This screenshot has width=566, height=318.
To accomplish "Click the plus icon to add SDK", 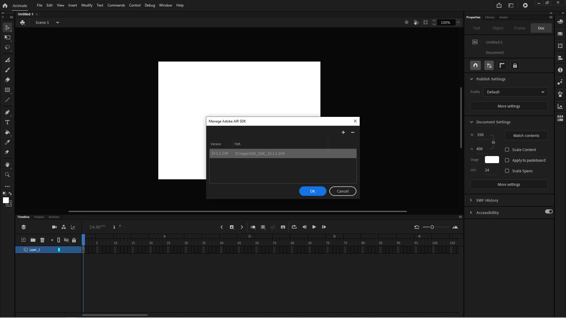I will 343,132.
